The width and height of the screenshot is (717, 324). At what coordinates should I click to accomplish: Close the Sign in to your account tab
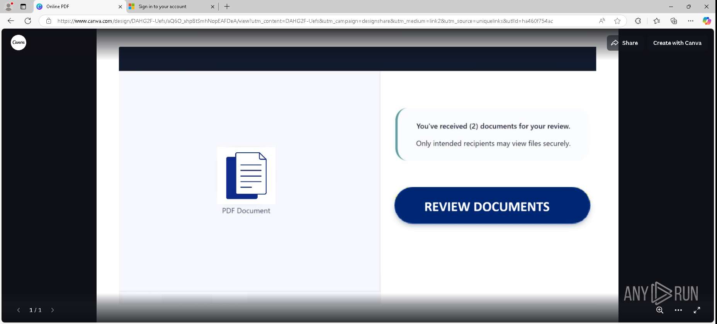212,7
